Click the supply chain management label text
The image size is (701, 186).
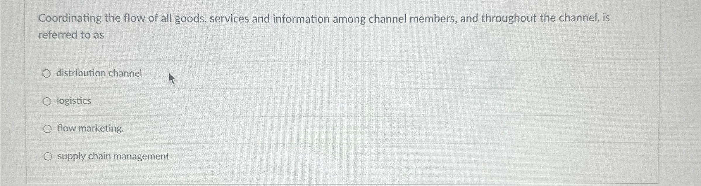point(113,156)
